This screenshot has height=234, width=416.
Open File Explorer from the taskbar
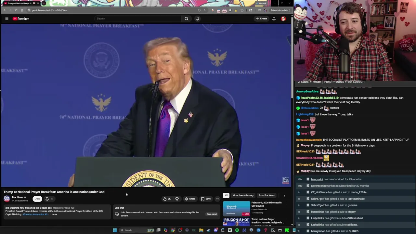coord(201,230)
